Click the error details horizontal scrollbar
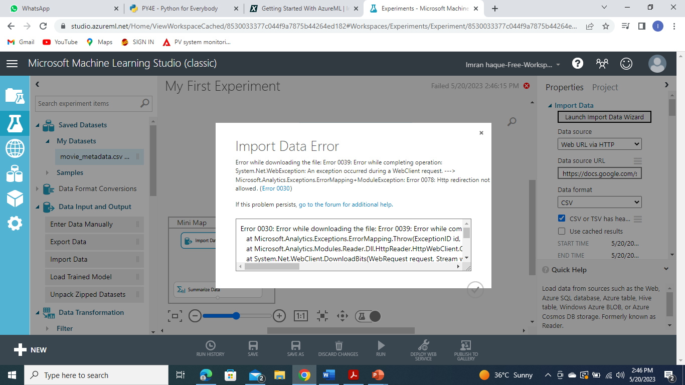685x385 pixels. click(272, 267)
